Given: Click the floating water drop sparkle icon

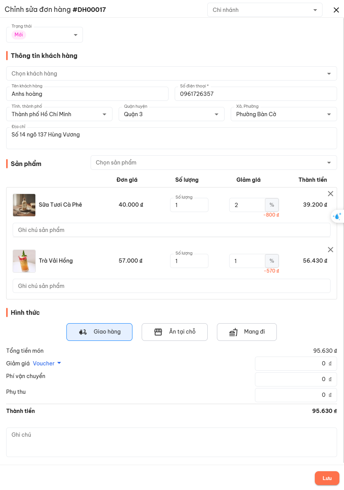Looking at the screenshot, I should pyautogui.click(x=337, y=216).
